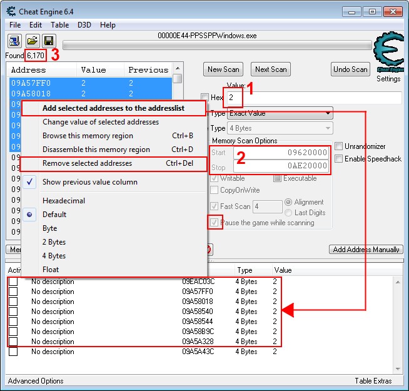
Task: Click Add Address Manually button
Action: pyautogui.click(x=366, y=250)
